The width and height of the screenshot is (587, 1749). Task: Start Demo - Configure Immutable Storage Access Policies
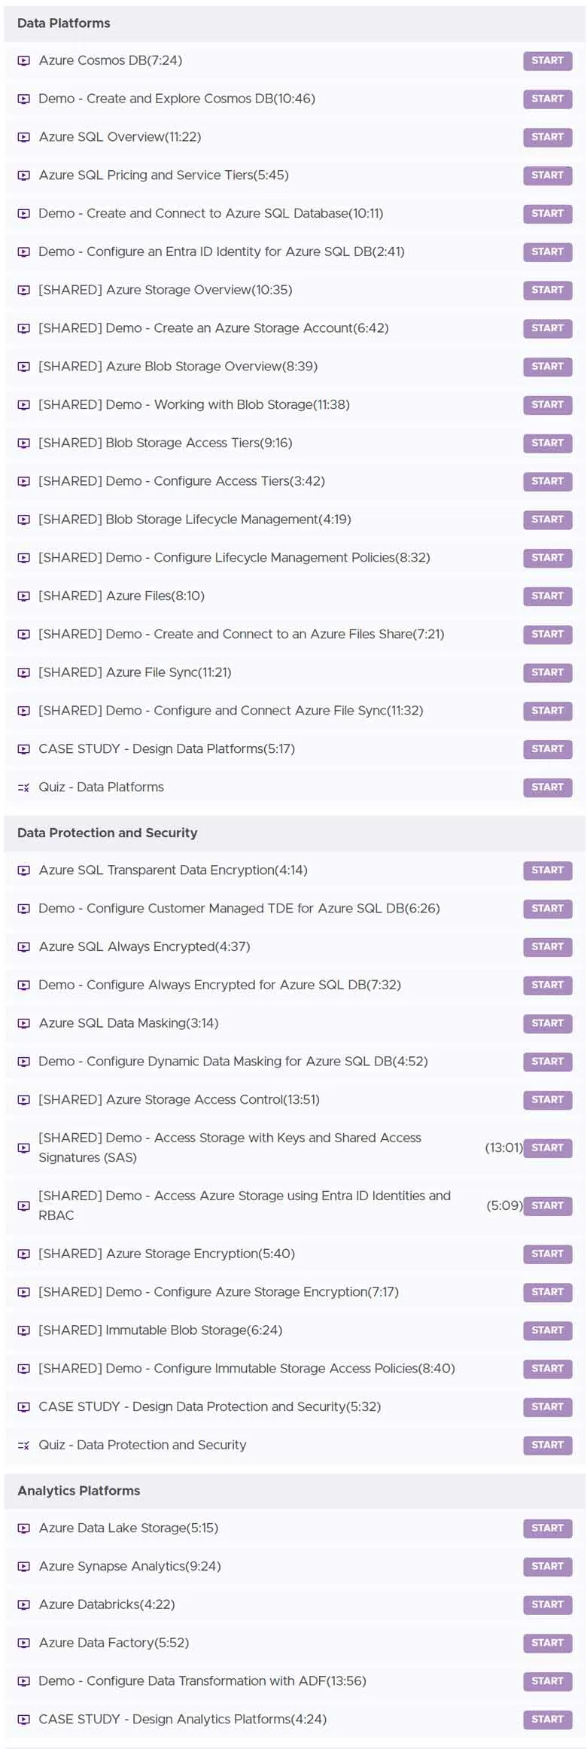pos(547,1369)
